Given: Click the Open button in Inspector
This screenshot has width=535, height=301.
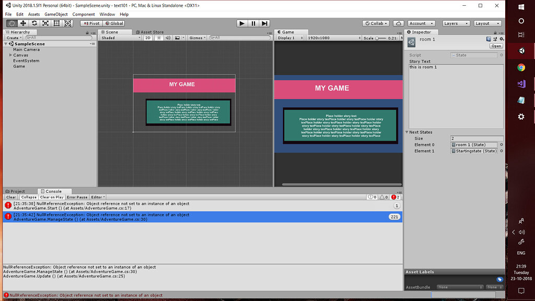Looking at the screenshot, I should point(496,46).
